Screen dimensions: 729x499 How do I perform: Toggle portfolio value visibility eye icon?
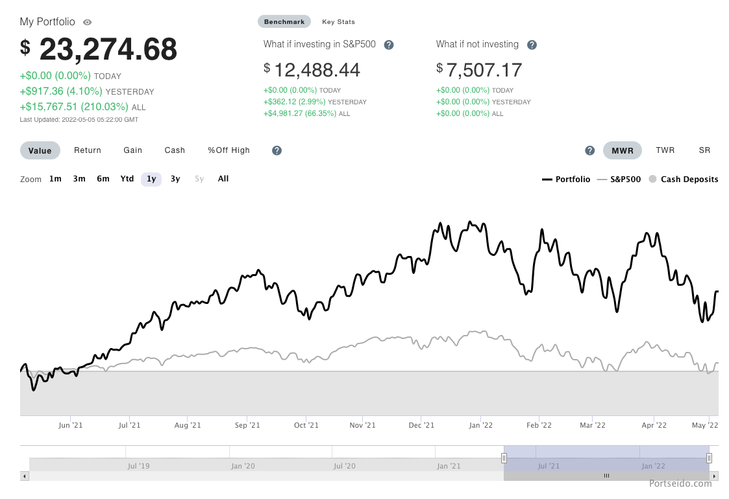click(x=87, y=22)
